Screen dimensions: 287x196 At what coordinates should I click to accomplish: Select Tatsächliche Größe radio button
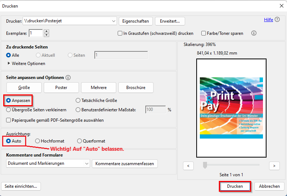coord(78,101)
